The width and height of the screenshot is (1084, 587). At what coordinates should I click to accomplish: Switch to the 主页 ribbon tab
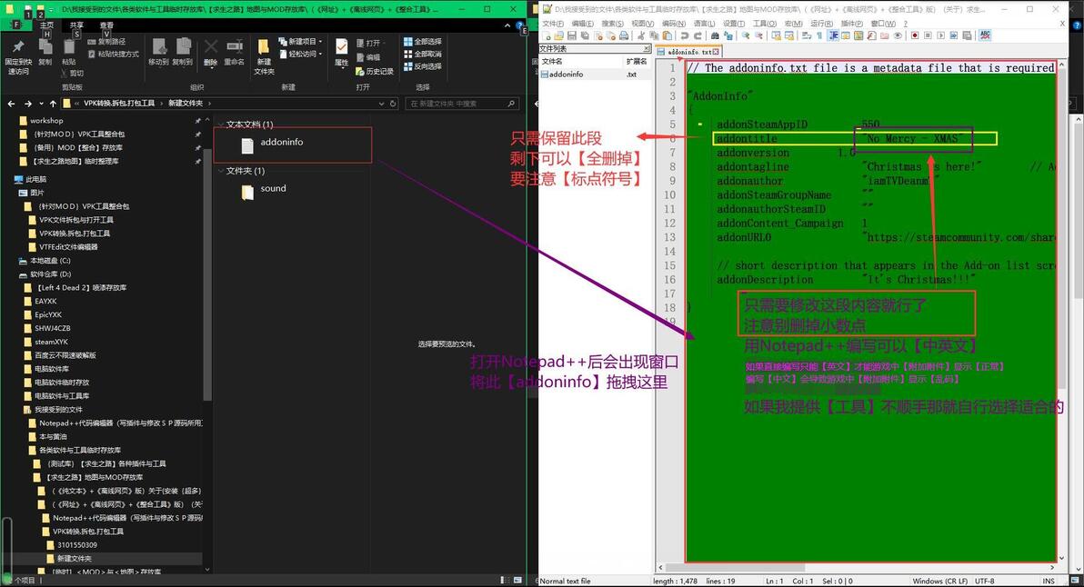tap(46, 25)
